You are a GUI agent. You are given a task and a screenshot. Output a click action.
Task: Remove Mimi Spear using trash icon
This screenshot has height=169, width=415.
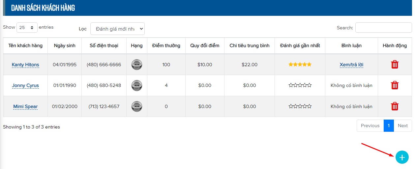(395, 106)
